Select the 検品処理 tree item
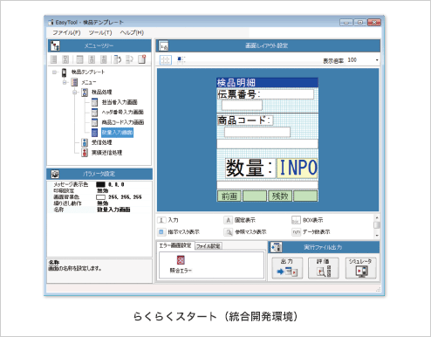Viewport: 431px width, 337px height. point(101,93)
